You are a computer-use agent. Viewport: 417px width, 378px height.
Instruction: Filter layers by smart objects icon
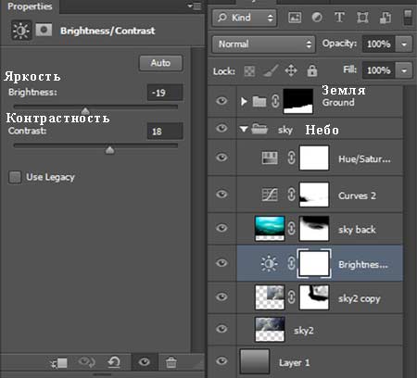point(385,18)
